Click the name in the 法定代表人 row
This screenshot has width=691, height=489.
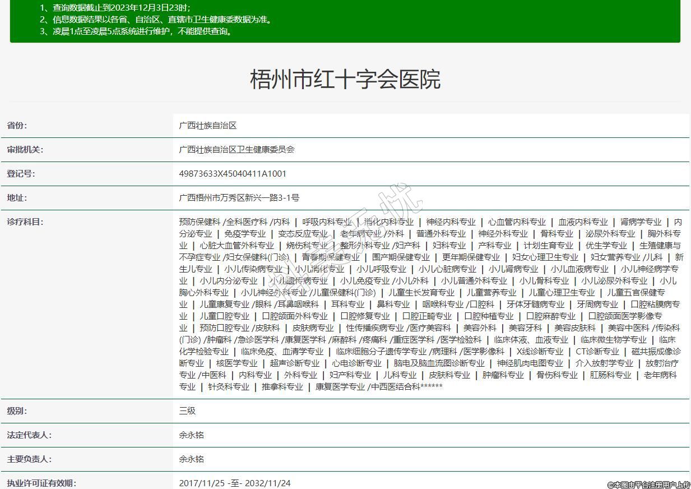tap(192, 435)
